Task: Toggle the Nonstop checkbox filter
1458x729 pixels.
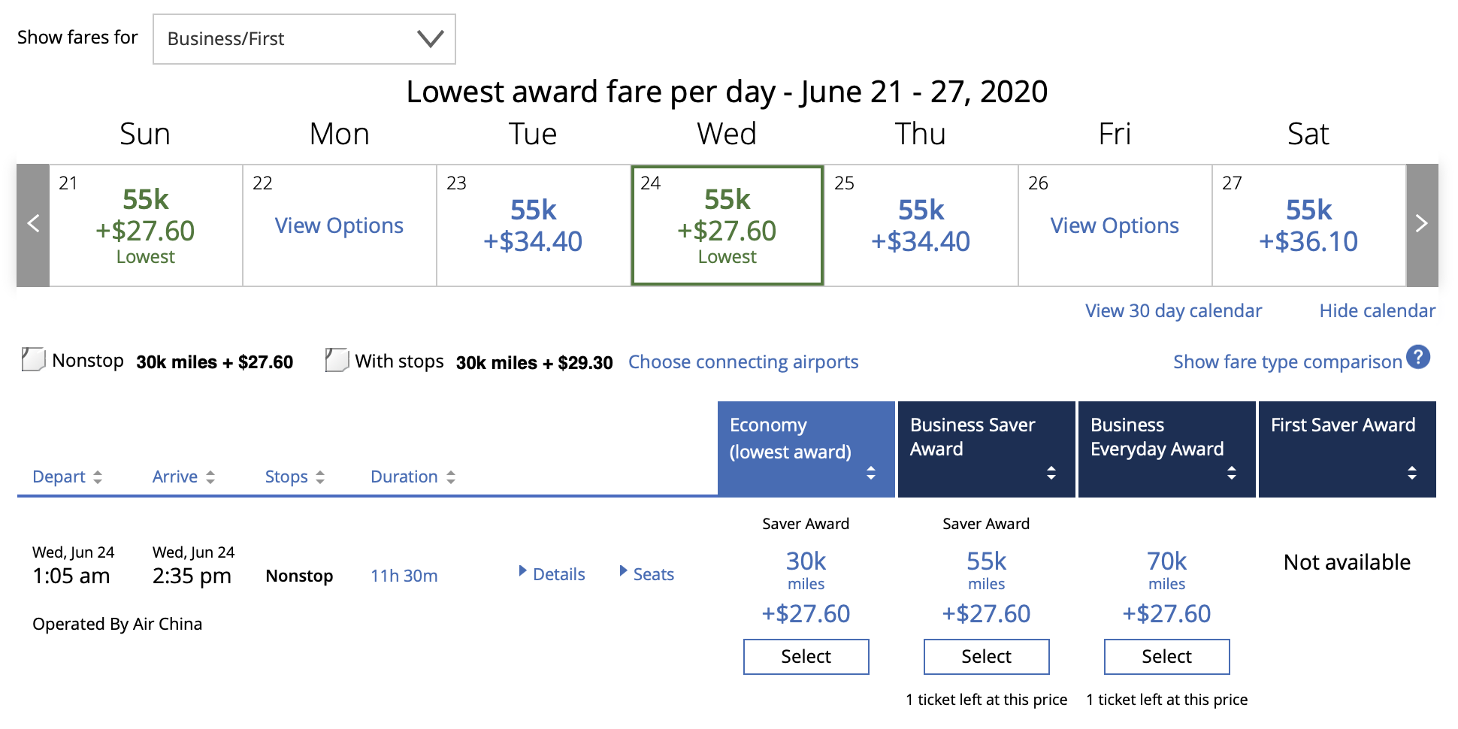Action: pos(34,359)
